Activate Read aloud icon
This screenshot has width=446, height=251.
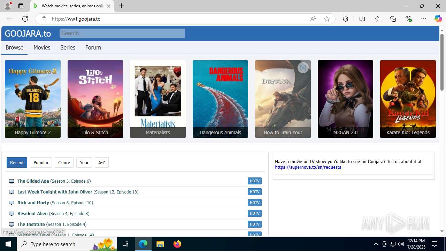click(x=313, y=19)
